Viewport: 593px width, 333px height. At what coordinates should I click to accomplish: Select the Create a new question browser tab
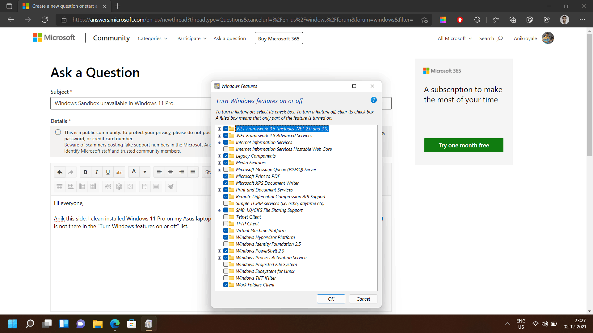[65, 6]
